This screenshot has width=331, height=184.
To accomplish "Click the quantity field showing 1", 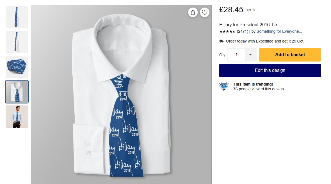I will [236, 55].
